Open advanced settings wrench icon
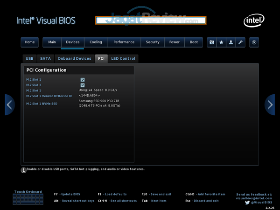 click(240, 42)
